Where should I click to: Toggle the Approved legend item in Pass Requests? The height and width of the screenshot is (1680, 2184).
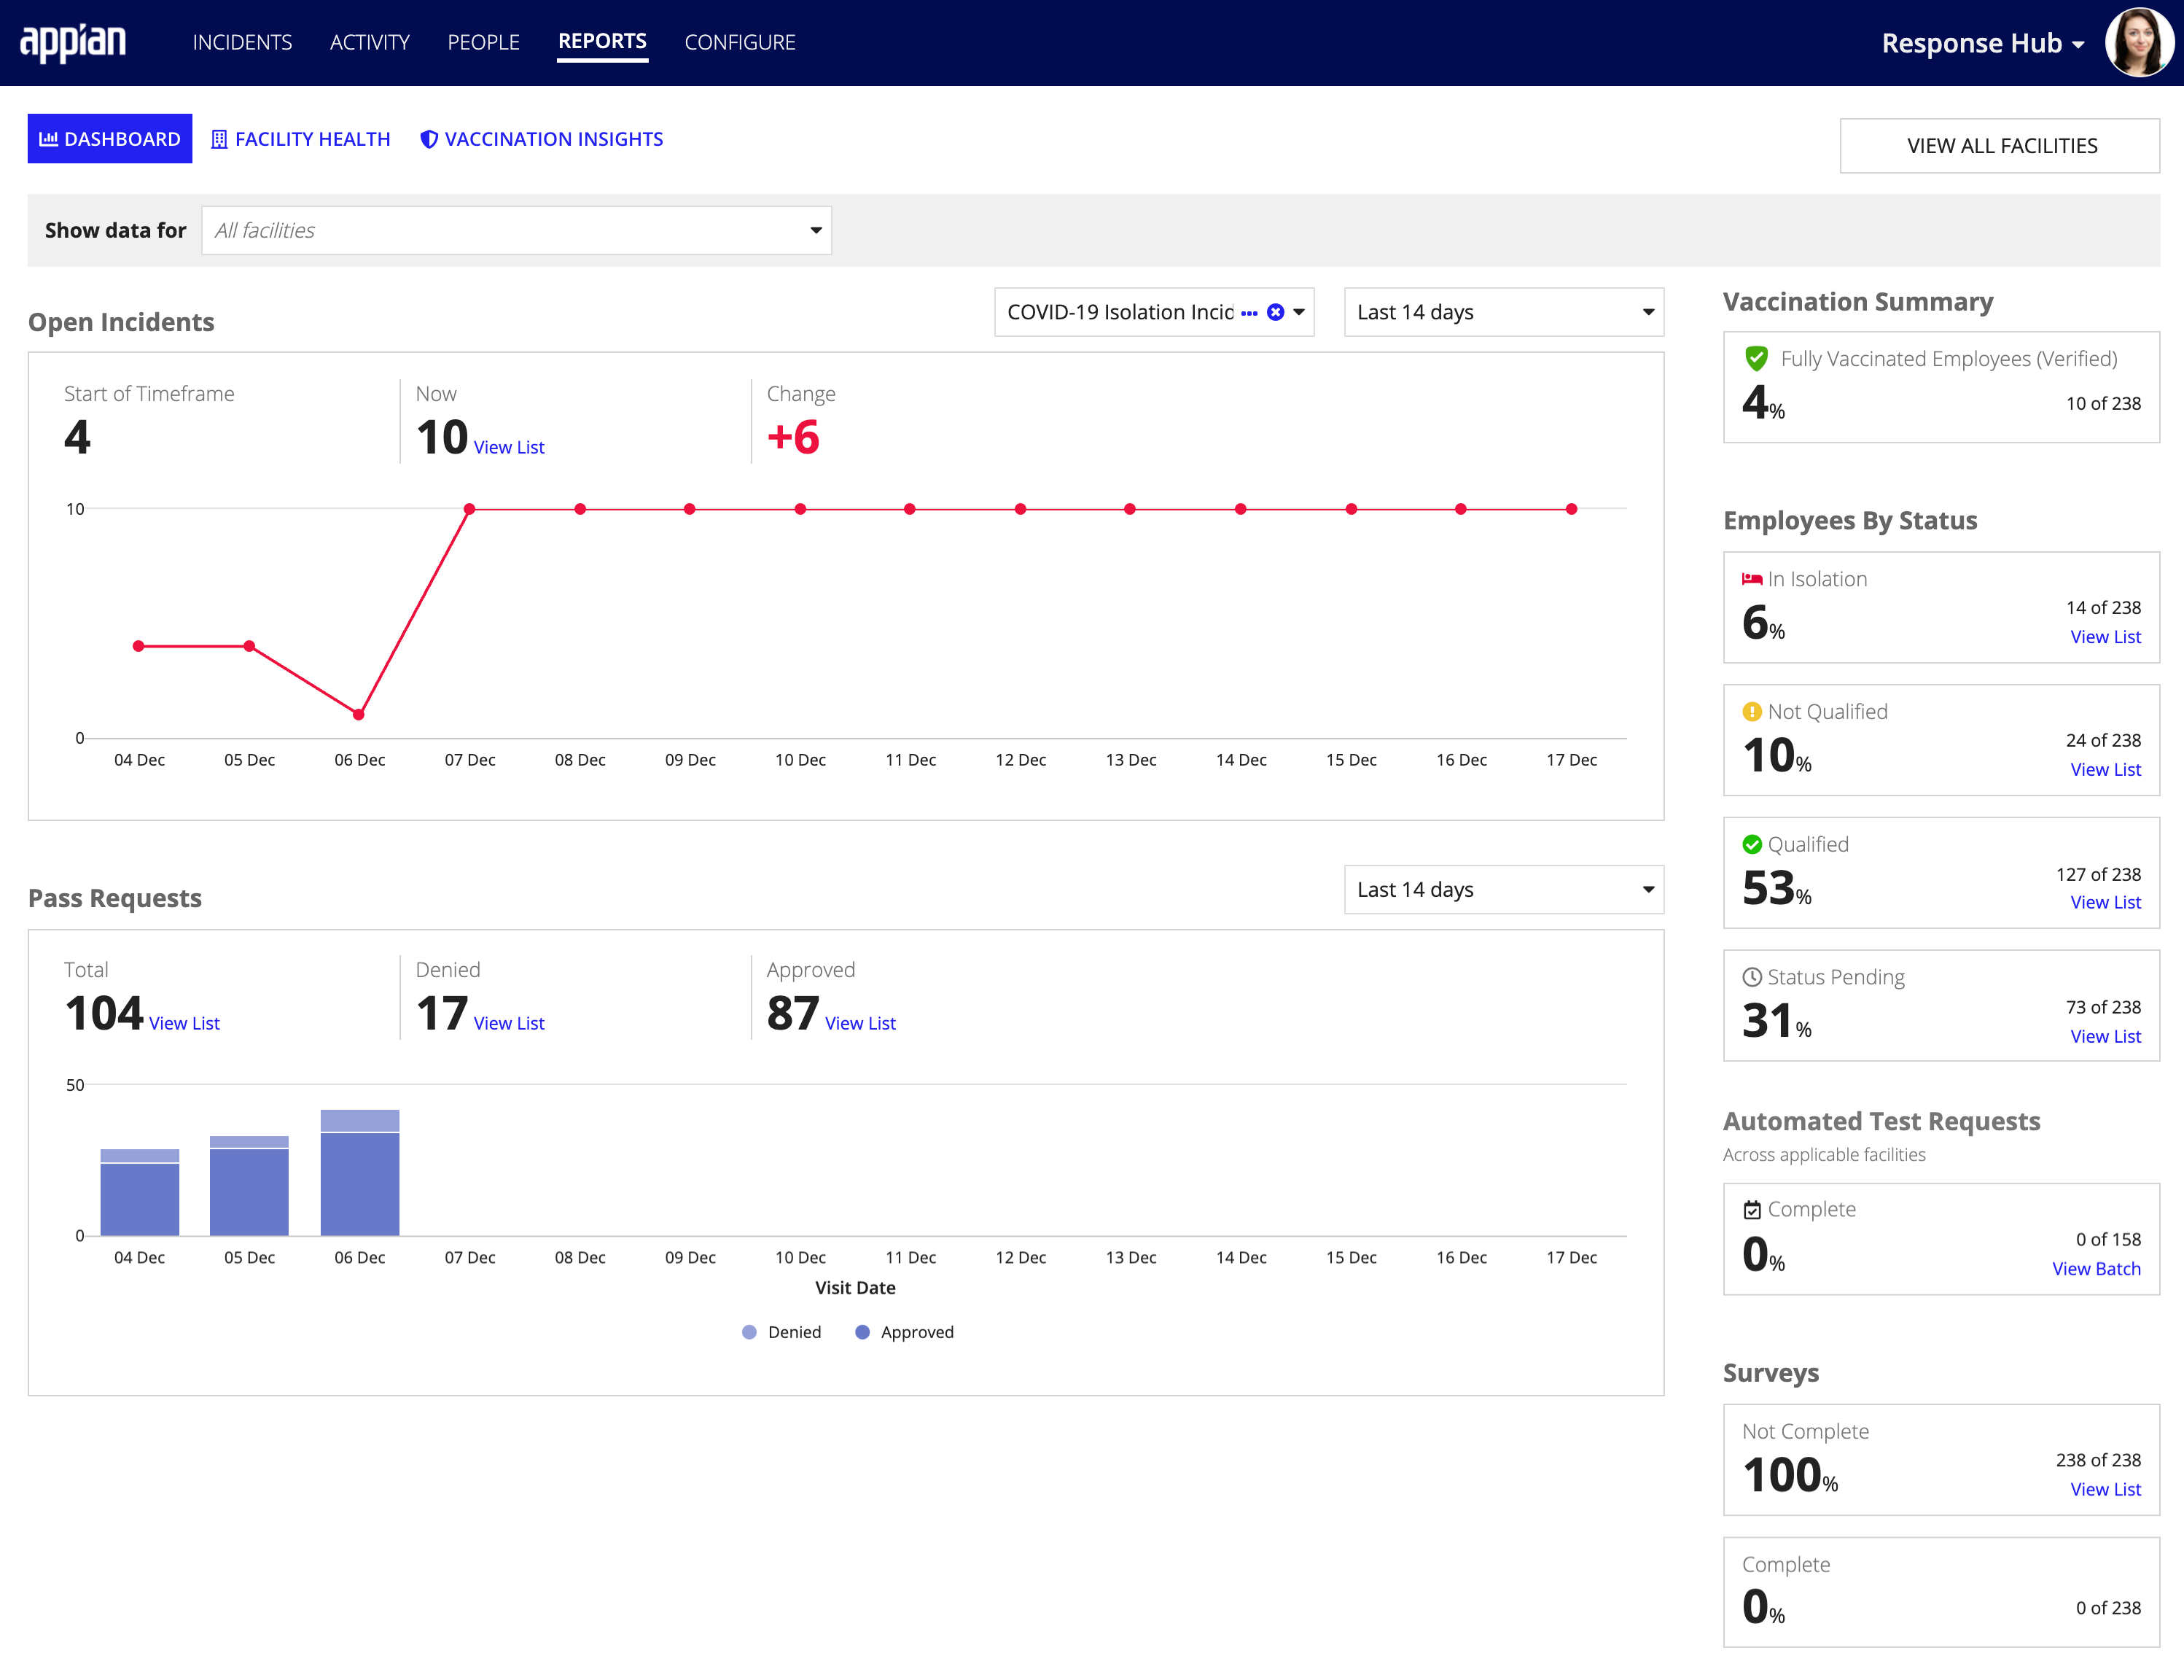point(914,1331)
